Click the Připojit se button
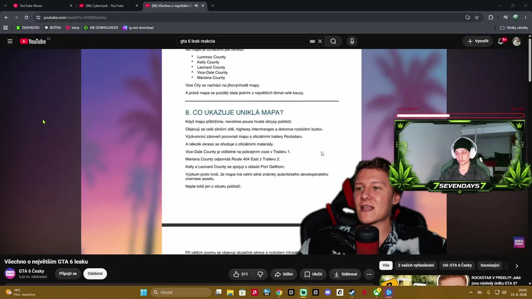The width and height of the screenshot is (532, 299). [x=68, y=274]
